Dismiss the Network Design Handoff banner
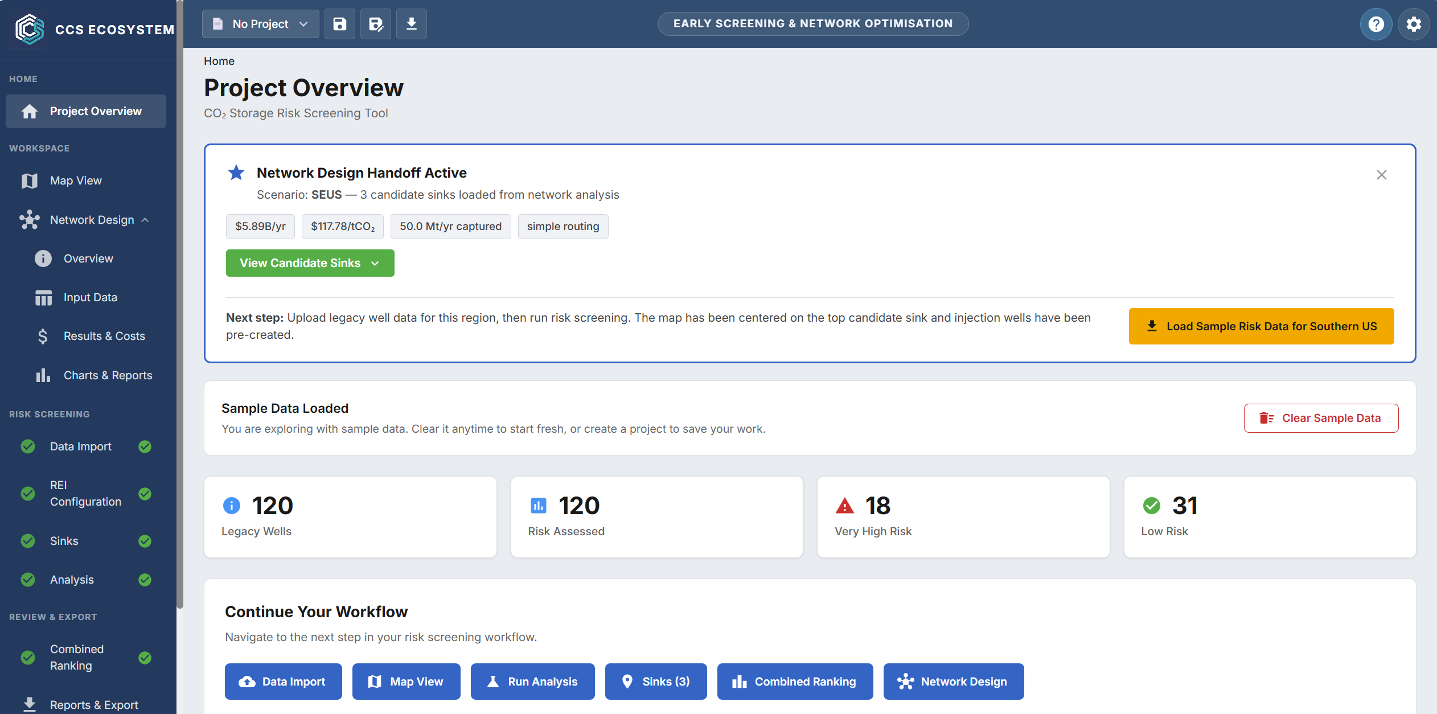This screenshot has width=1437, height=714. [1382, 175]
